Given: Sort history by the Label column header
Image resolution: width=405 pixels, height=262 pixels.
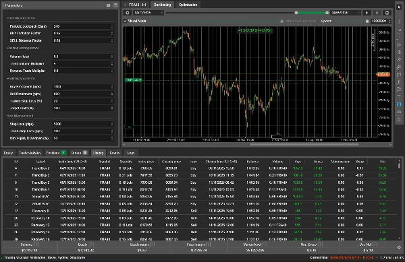Looking at the screenshot, I should [40, 162].
